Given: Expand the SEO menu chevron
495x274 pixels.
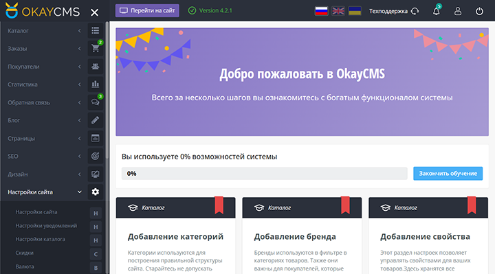Looking at the screenshot, I should click(x=80, y=156).
